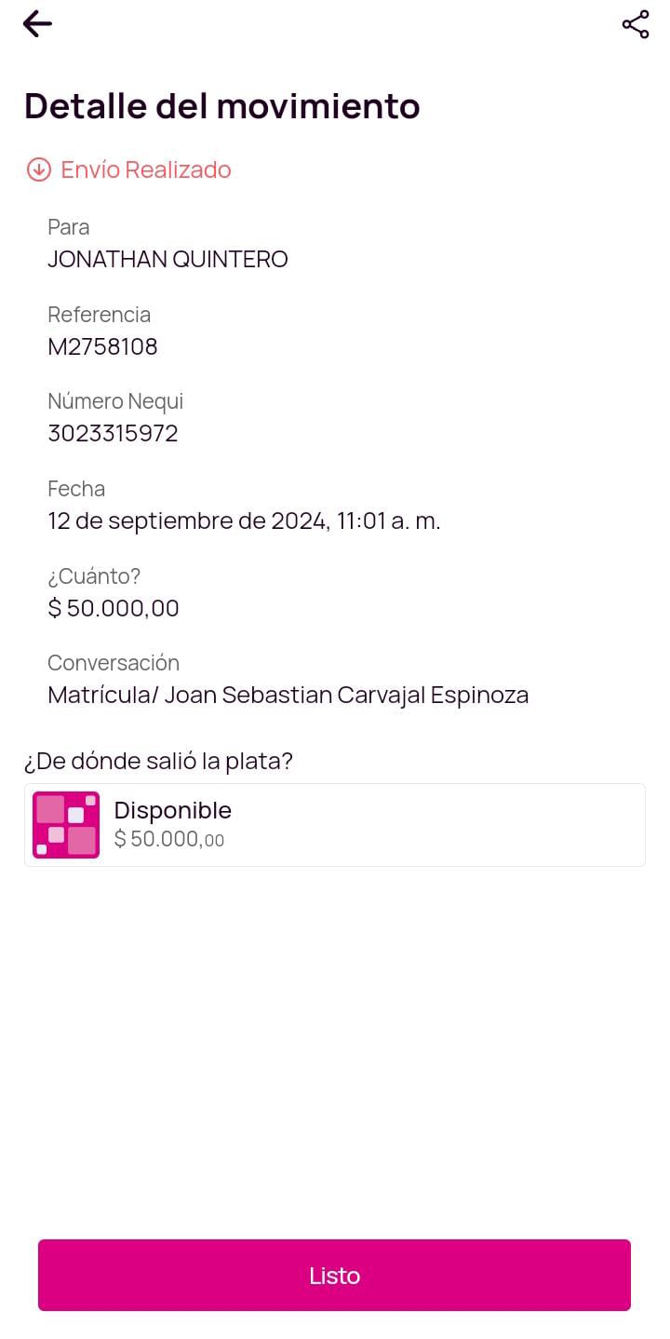Tap reference code M2758108
The width and height of the screenshot is (670, 1339).
coord(102,346)
